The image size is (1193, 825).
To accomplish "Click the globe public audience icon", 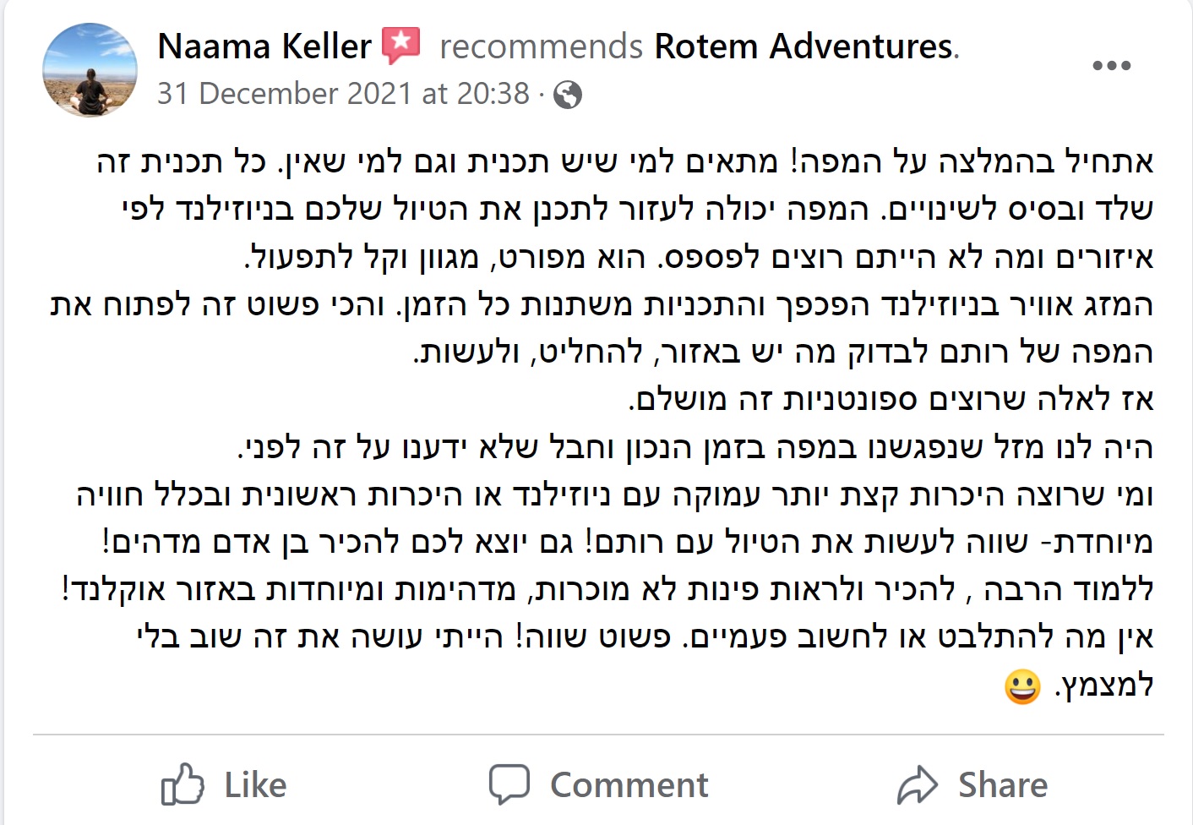I will coord(568,95).
